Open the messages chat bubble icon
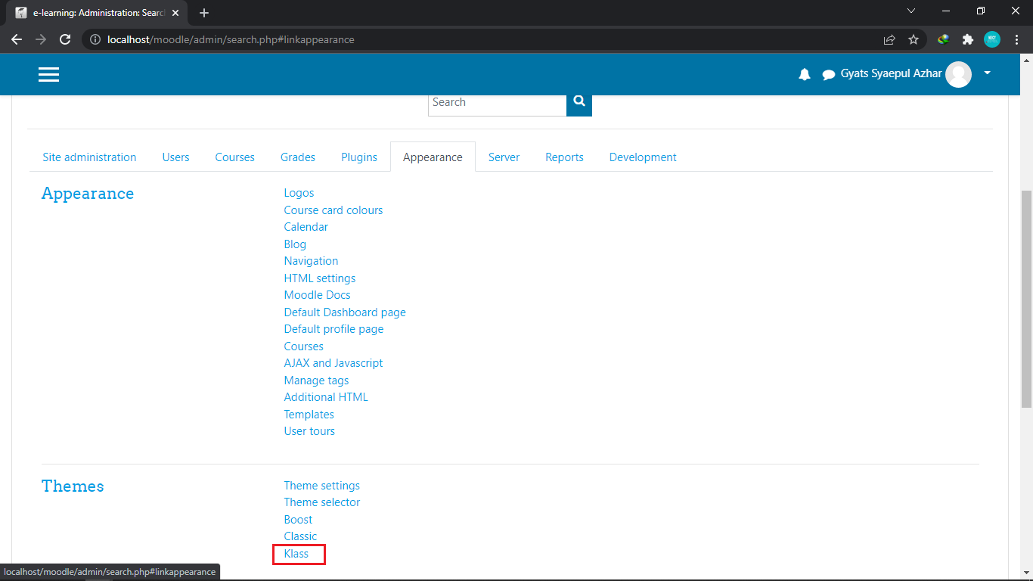The height and width of the screenshot is (581, 1033). pyautogui.click(x=829, y=74)
